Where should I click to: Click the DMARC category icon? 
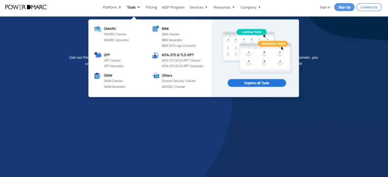[98, 29]
